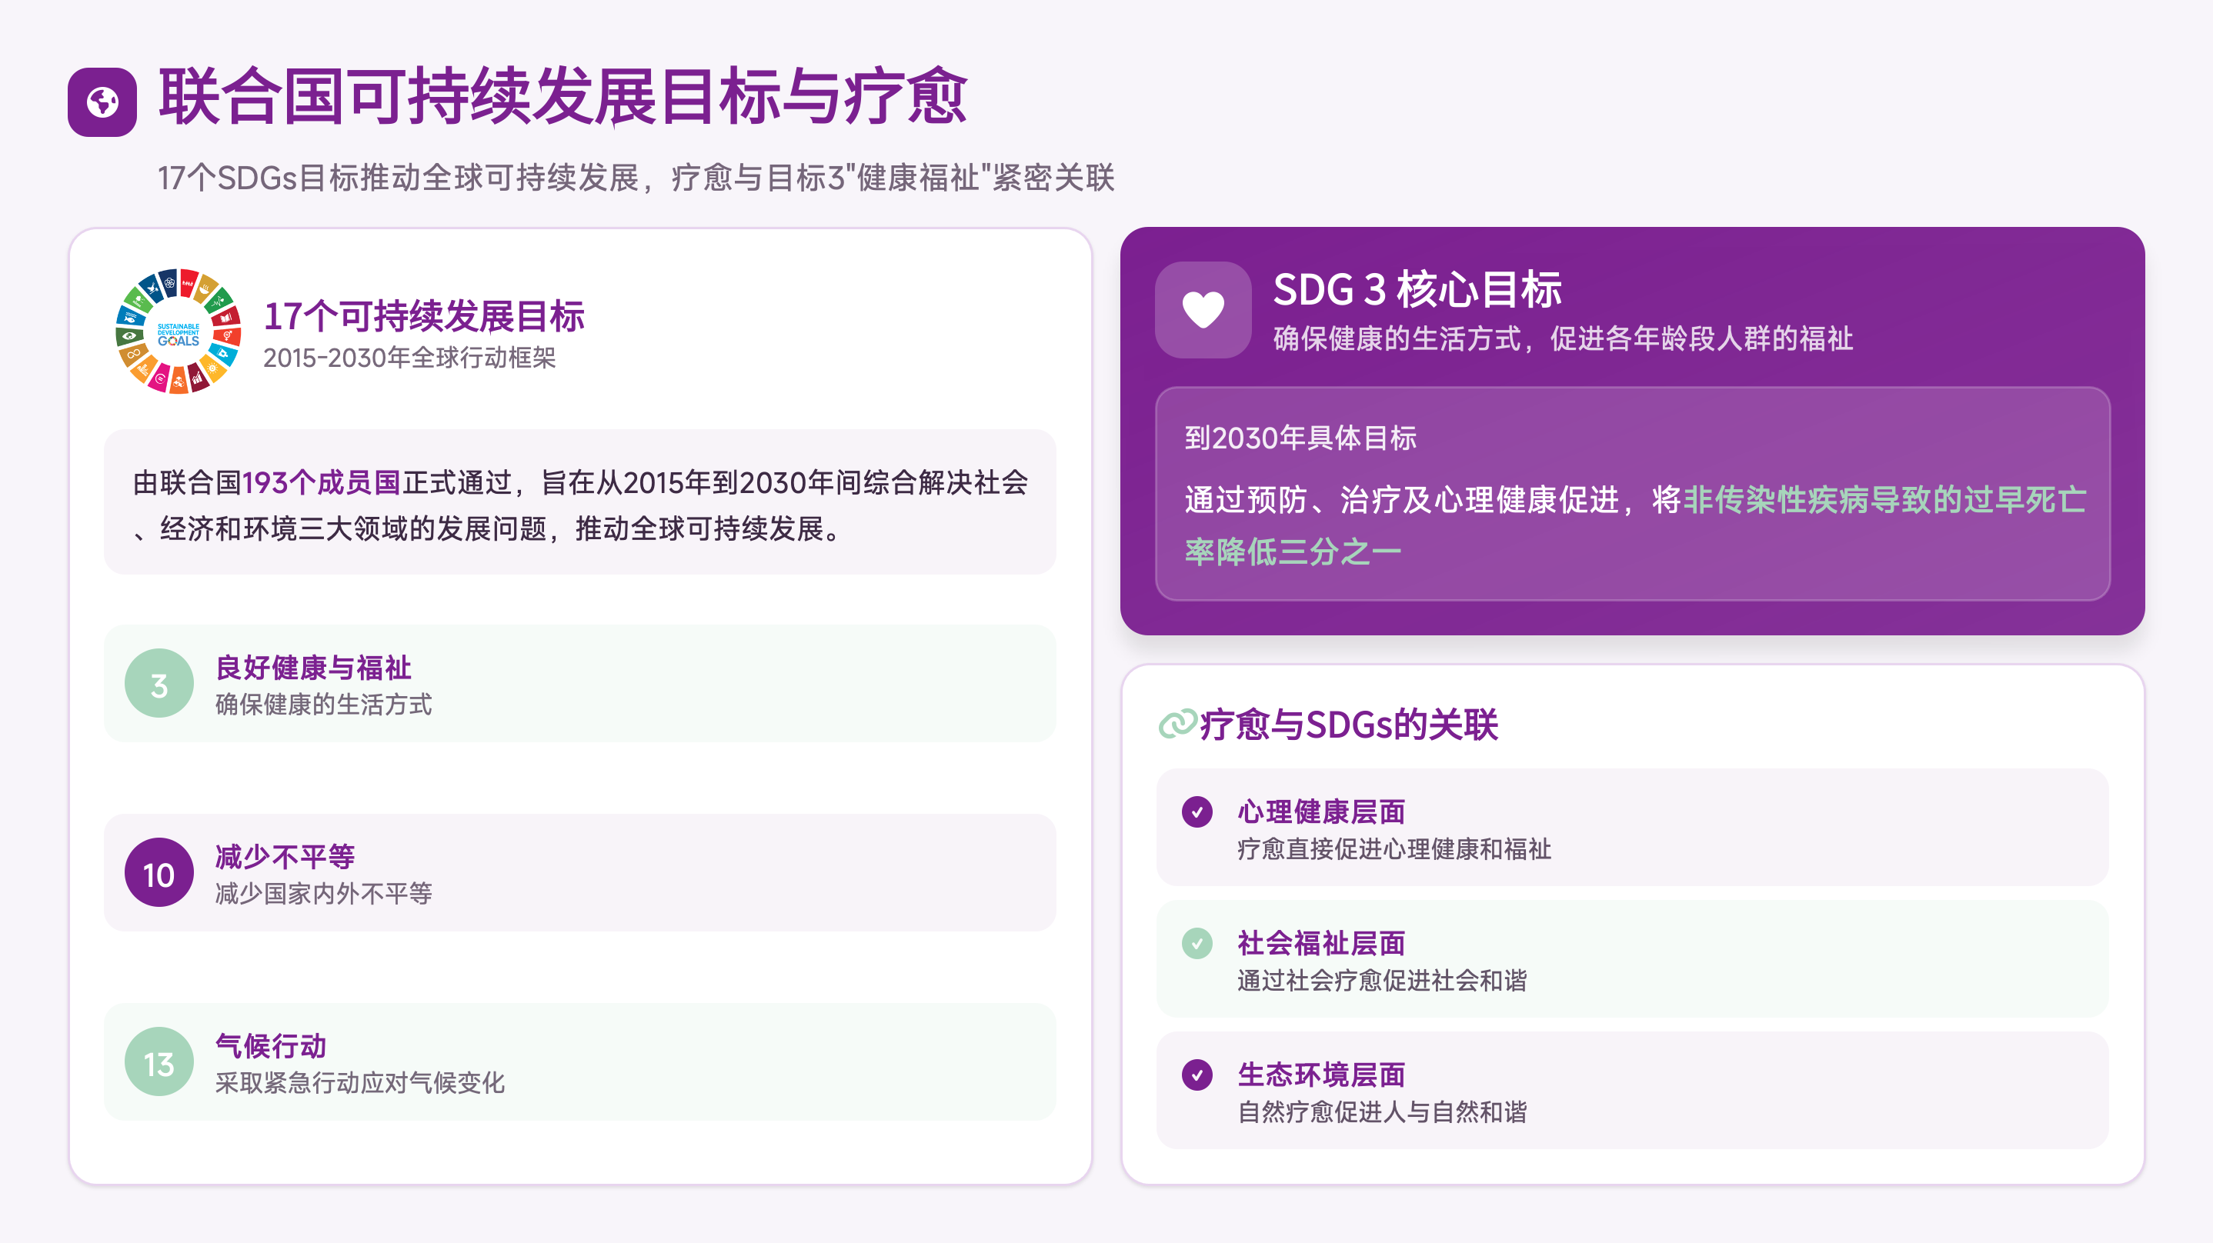The image size is (2213, 1243).
Task: Click the green circle numbered 3
Action: pos(159,684)
